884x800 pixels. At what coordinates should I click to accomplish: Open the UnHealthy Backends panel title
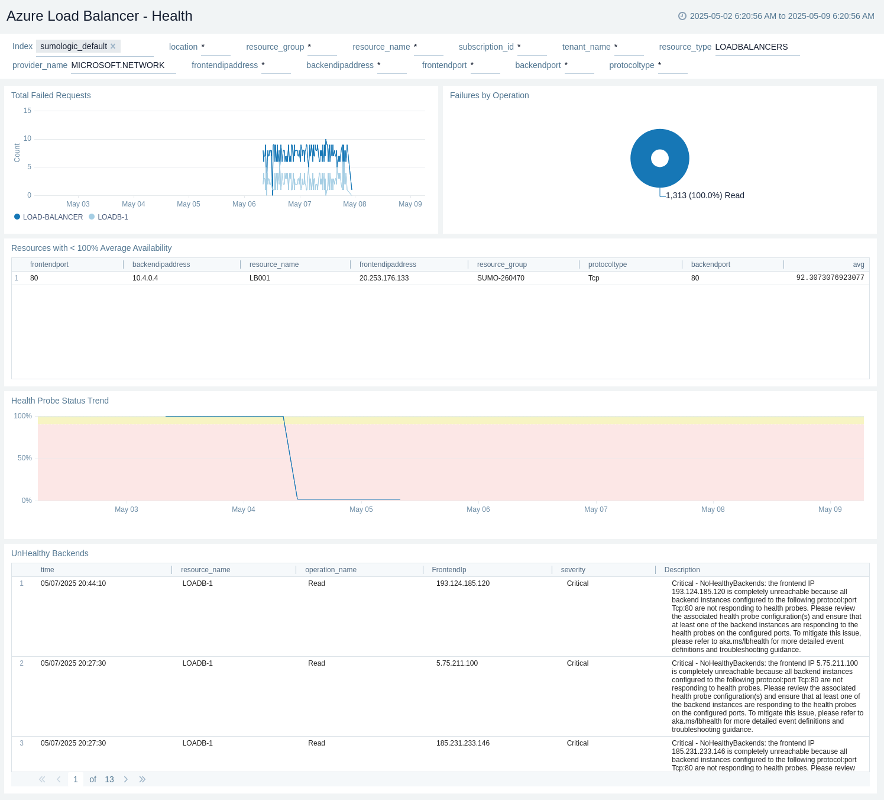coord(50,553)
